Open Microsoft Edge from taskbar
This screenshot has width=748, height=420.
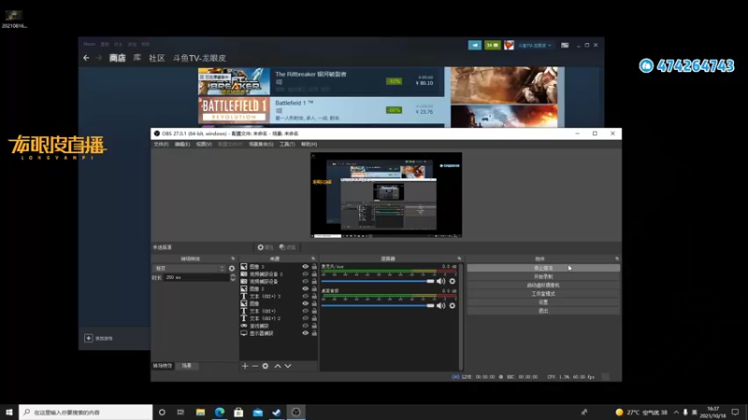point(220,412)
